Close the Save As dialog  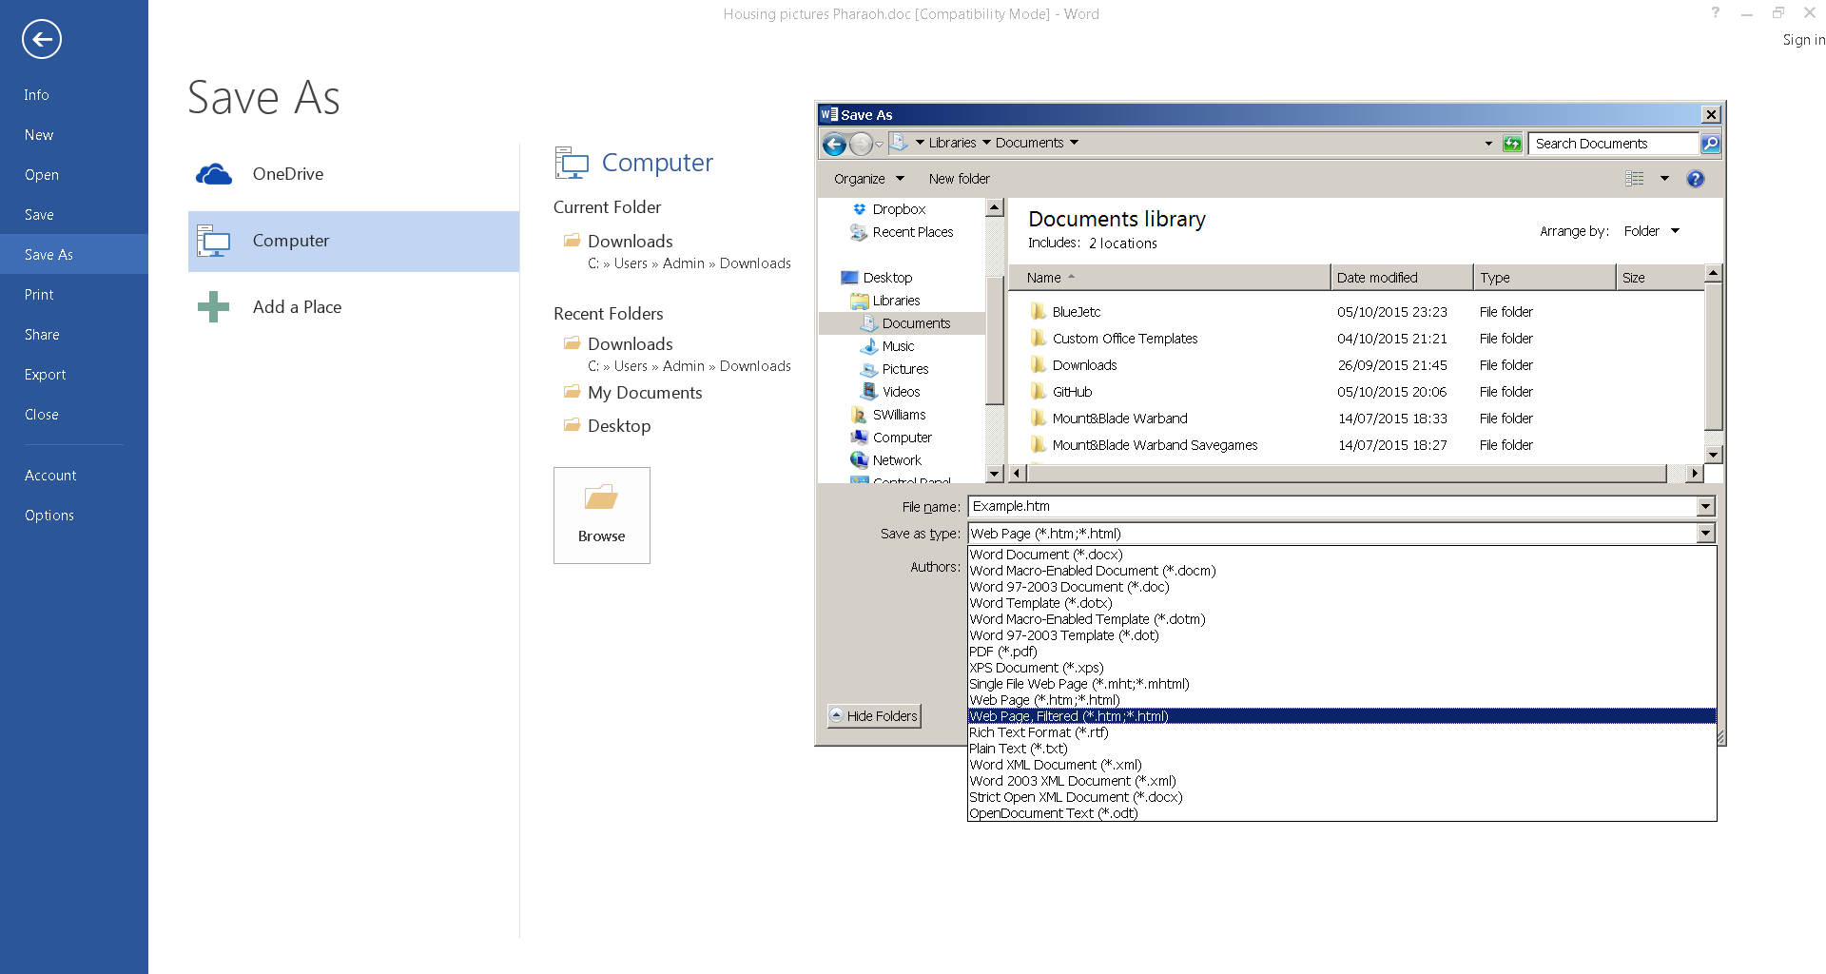[1711, 114]
